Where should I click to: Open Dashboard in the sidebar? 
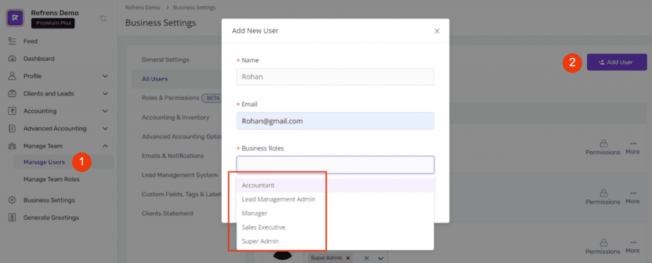(39, 58)
